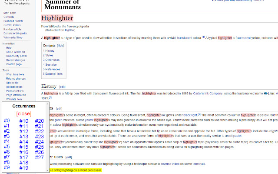
Task: Edit the Other uses section
Action: click(x=69, y=157)
